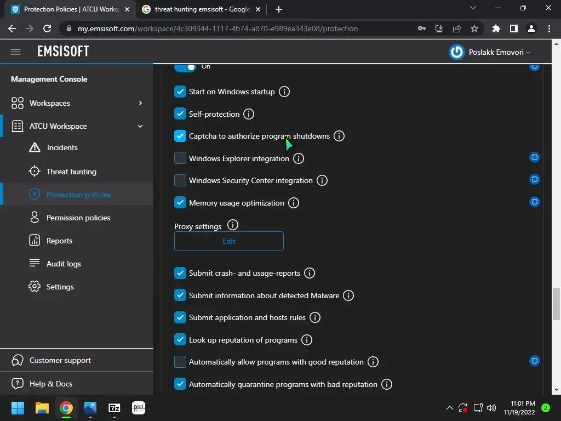Uncheck Submit information about detected Malware
561x421 pixels.
pyautogui.click(x=180, y=295)
